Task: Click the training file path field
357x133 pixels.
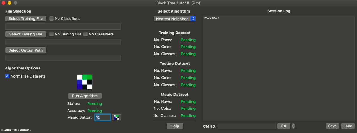Action: coord(63,27)
